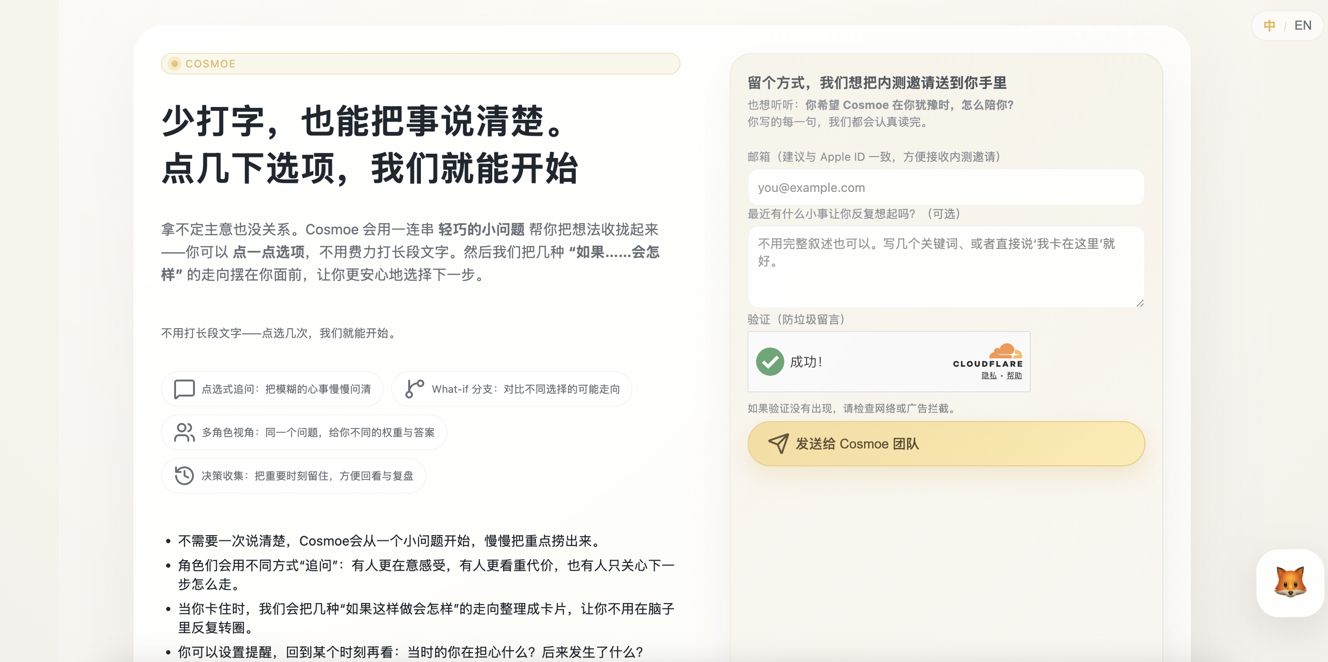Viewport: 1328px width, 662px height.
Task: Open the Cloudflare 帮助 link
Action: pos(1014,376)
